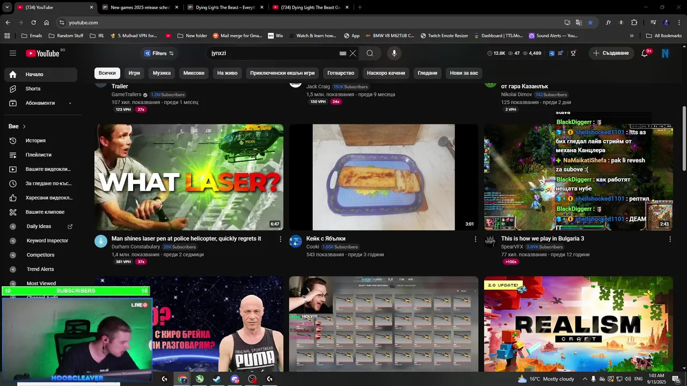687x386 pixels.
Task: Open the account avatar menu
Action: pos(666,53)
